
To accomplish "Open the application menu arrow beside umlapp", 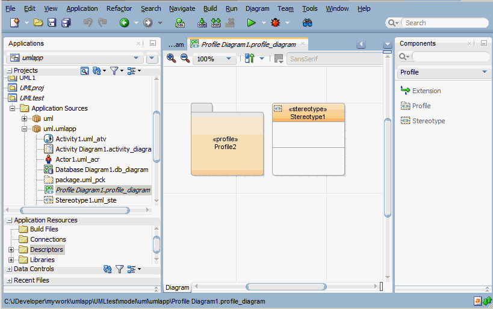I will point(152,58).
